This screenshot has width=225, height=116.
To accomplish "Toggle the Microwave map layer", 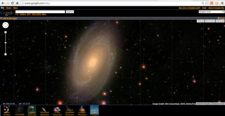I will (210, 21).
